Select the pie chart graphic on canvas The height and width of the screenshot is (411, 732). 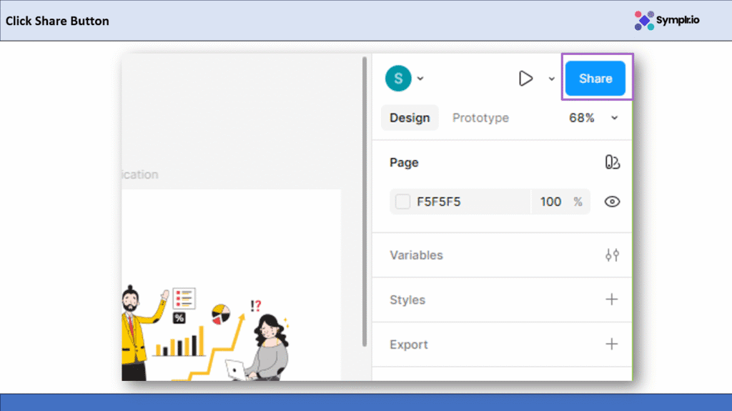click(221, 313)
